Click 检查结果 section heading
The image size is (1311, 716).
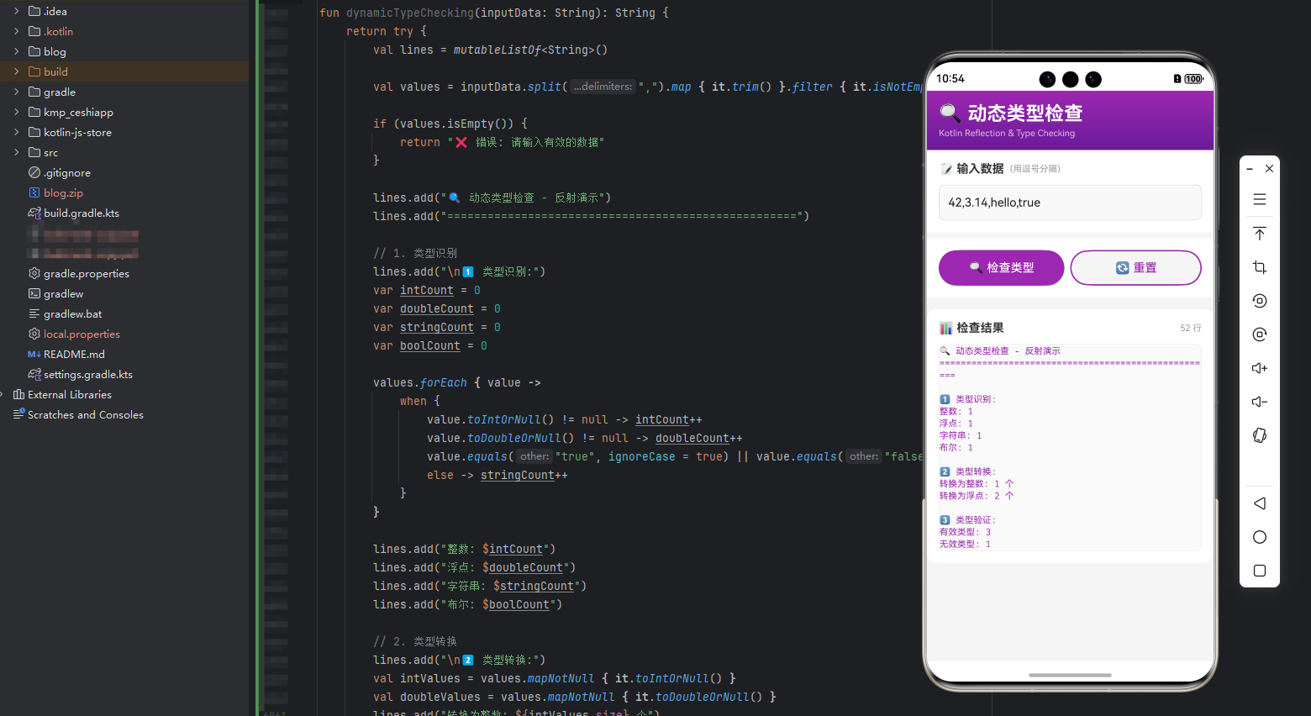(980, 328)
